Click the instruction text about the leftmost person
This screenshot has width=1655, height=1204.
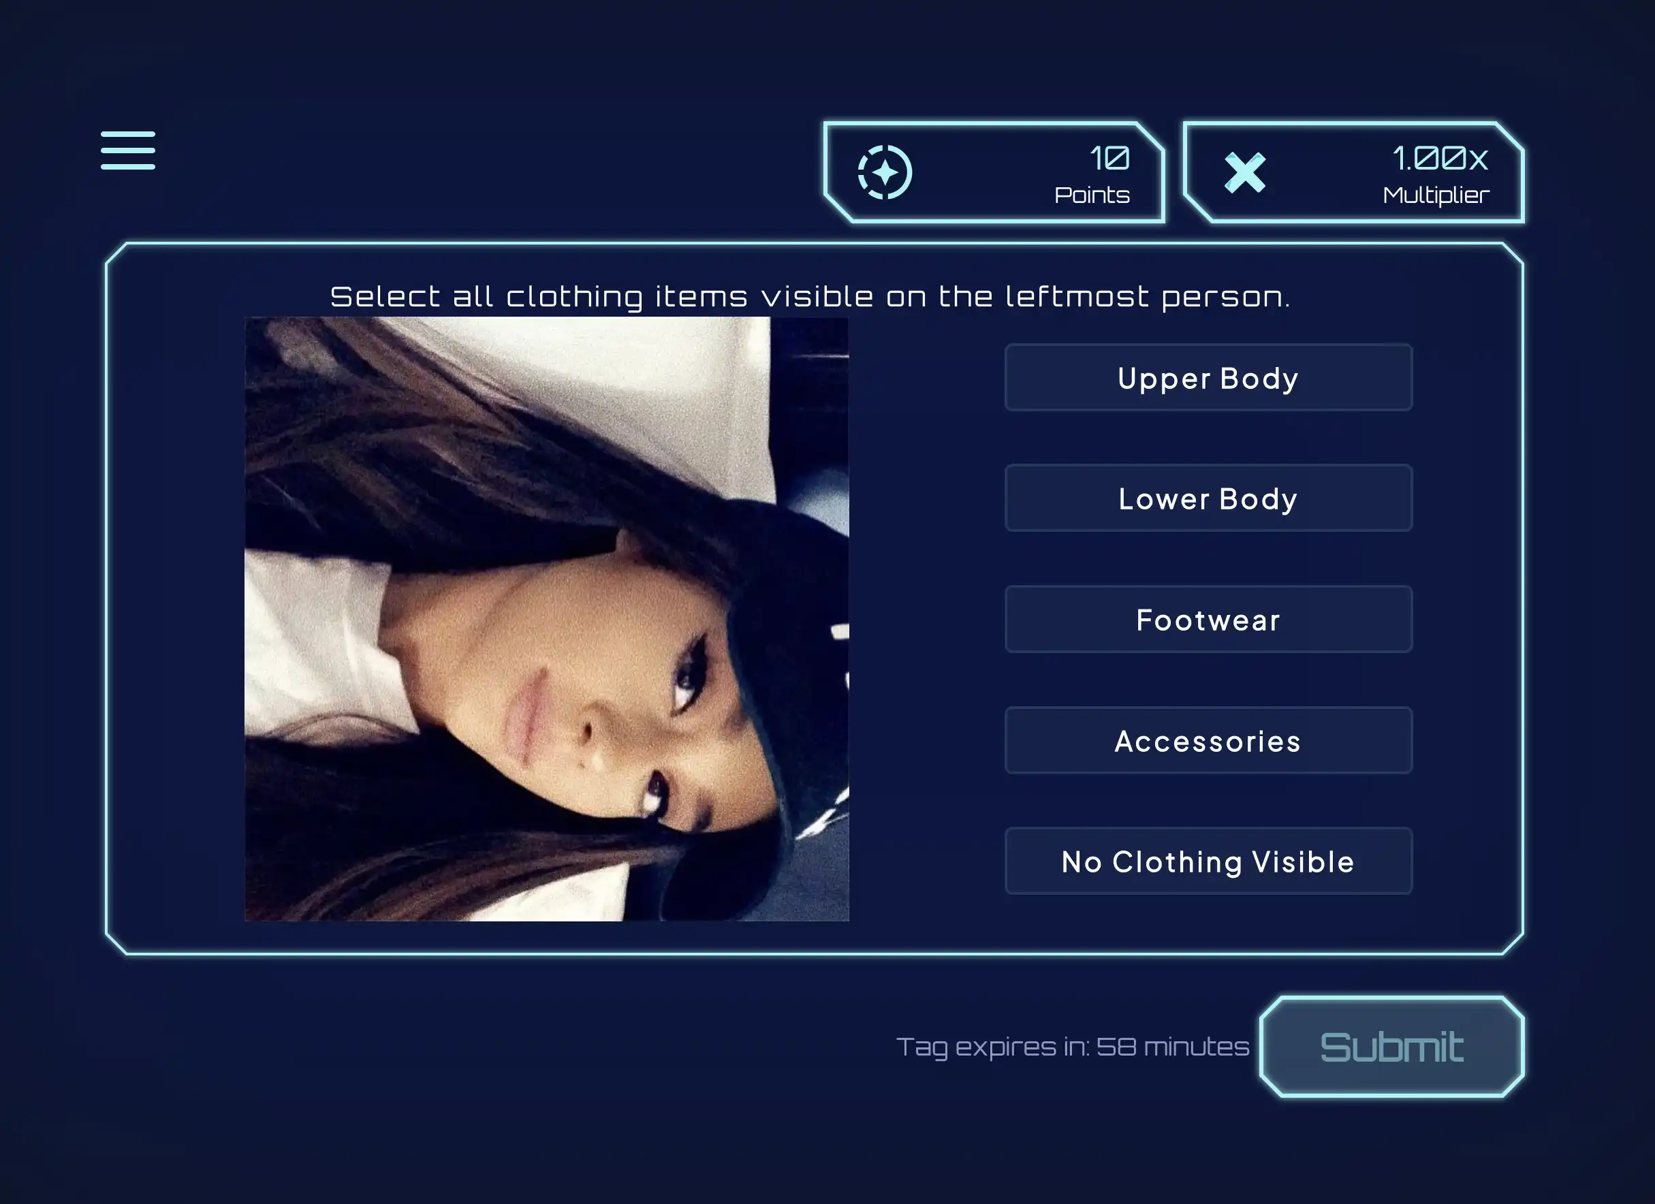pos(810,297)
